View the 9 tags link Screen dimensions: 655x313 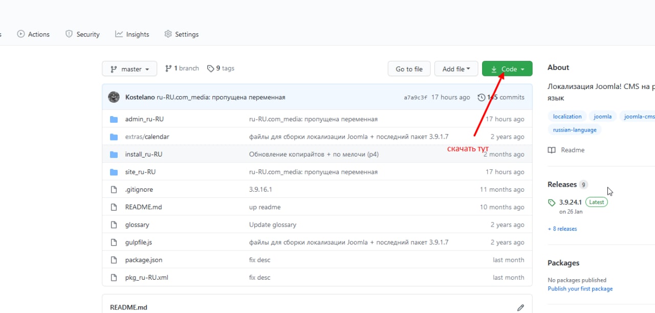[221, 68]
